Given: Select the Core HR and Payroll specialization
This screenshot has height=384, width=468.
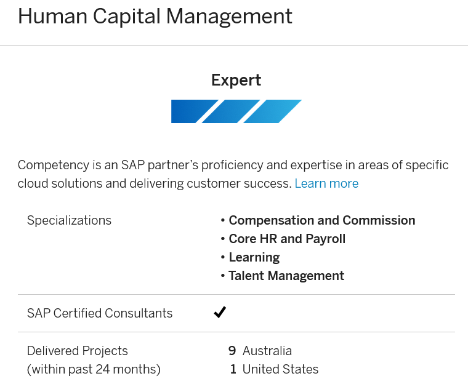Looking at the screenshot, I should click(x=287, y=239).
